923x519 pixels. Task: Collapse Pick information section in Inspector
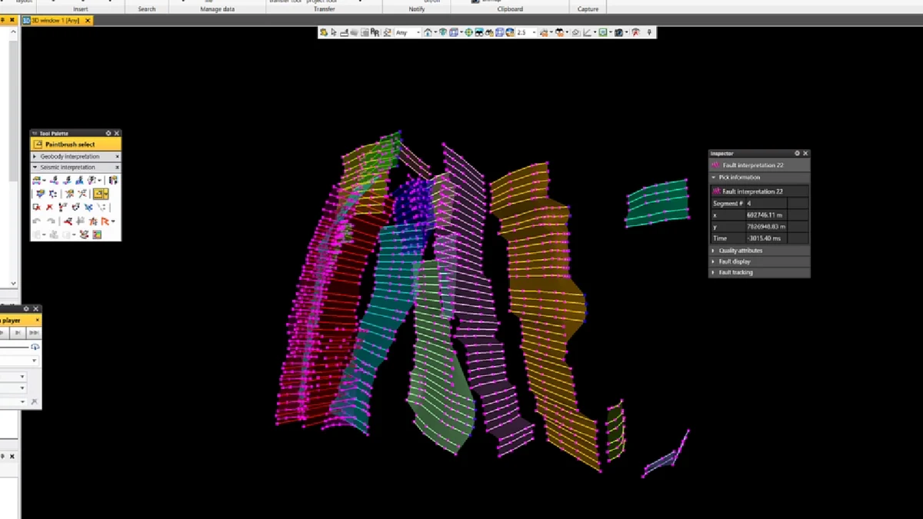713,177
